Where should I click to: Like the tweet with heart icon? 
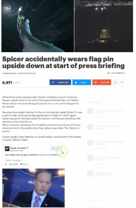tap(21, 164)
